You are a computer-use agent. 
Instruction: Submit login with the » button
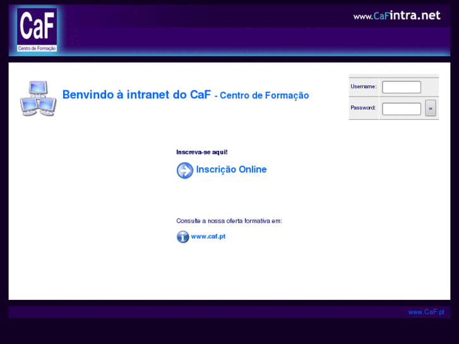[x=431, y=109]
